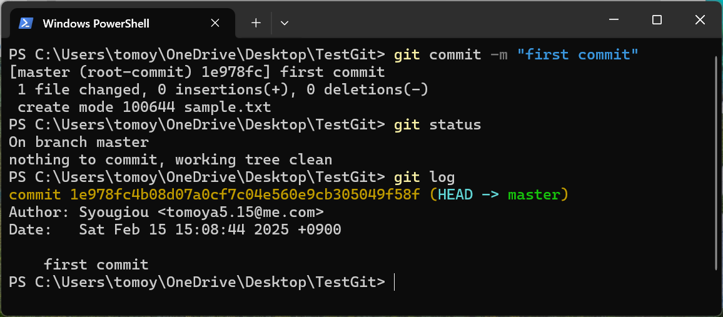This screenshot has height=317, width=723.
Task: Click the "git status" command text
Action: [437, 125]
